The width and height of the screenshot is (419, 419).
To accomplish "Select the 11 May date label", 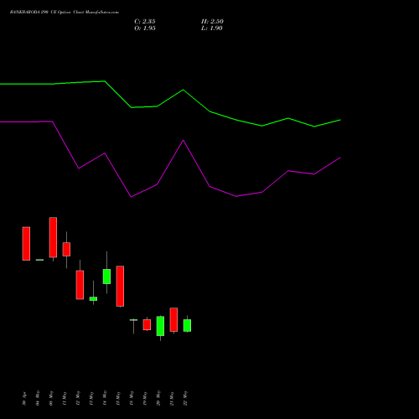I will click(65, 398).
